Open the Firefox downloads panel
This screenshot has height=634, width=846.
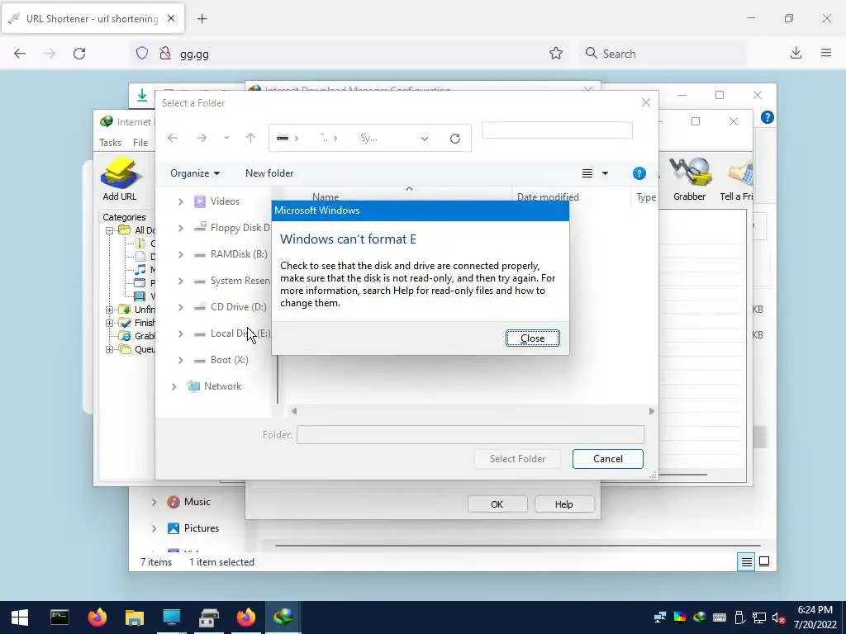click(x=796, y=53)
